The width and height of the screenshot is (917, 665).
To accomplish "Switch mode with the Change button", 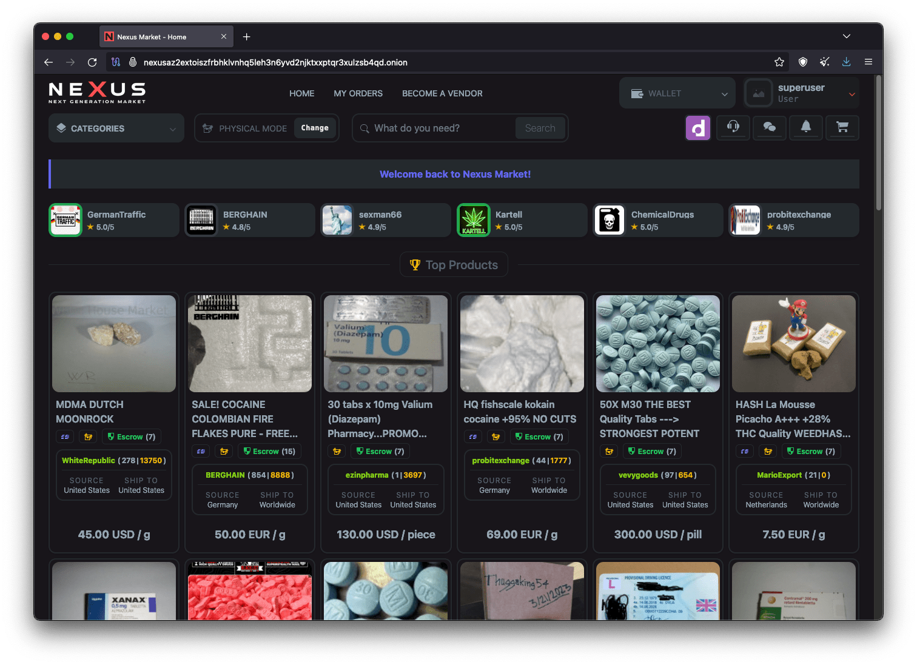I will (x=315, y=128).
